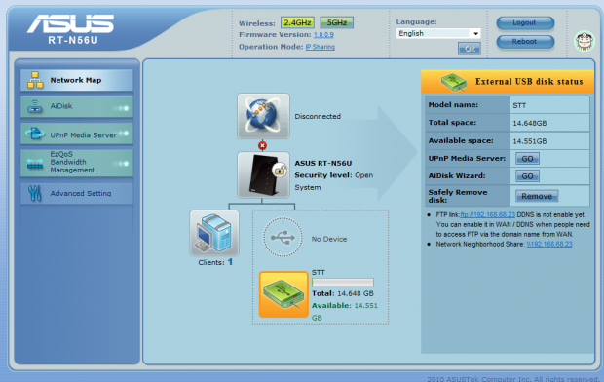Open EzQoS Bandwidth Management menu
604x382 pixels.
[x=77, y=163]
